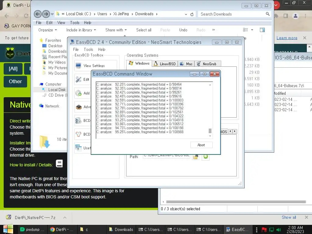Refresh the Downloads folder view

click(x=192, y=14)
